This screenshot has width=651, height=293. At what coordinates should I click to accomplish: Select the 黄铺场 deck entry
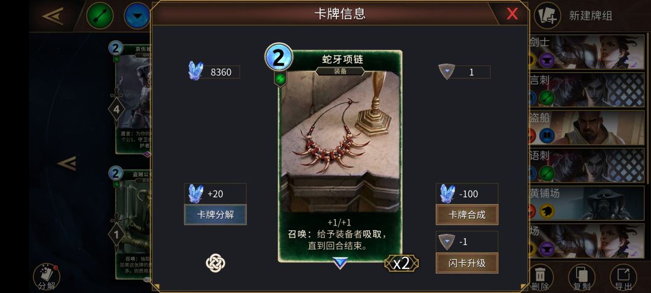(x=587, y=203)
